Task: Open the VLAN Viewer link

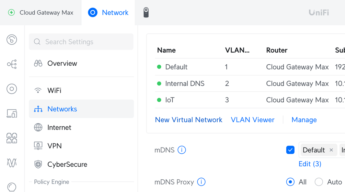Action: pyautogui.click(x=252, y=120)
